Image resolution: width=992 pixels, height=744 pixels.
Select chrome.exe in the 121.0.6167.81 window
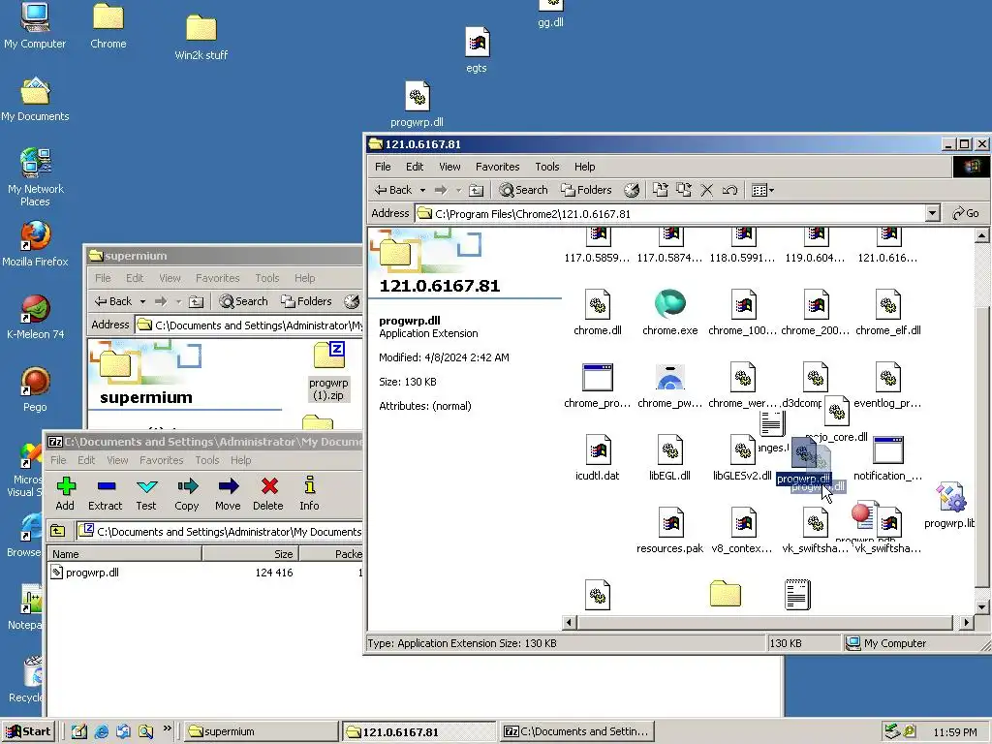tap(670, 313)
